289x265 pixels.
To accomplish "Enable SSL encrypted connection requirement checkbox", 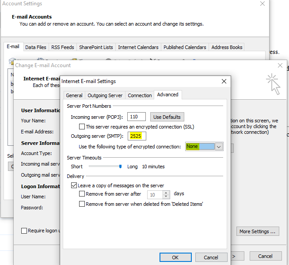I will click(82, 127).
